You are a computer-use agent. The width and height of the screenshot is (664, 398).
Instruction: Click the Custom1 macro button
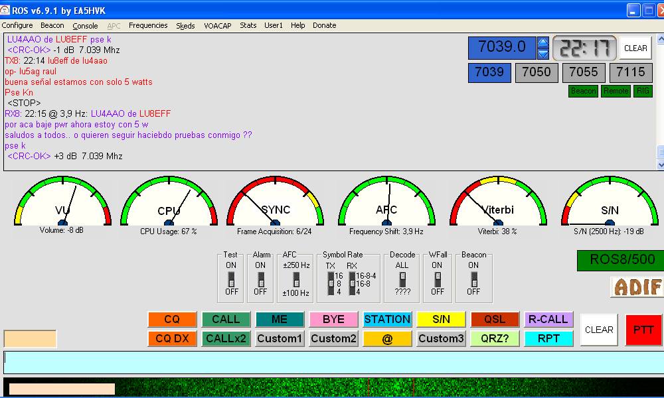pyautogui.click(x=280, y=339)
